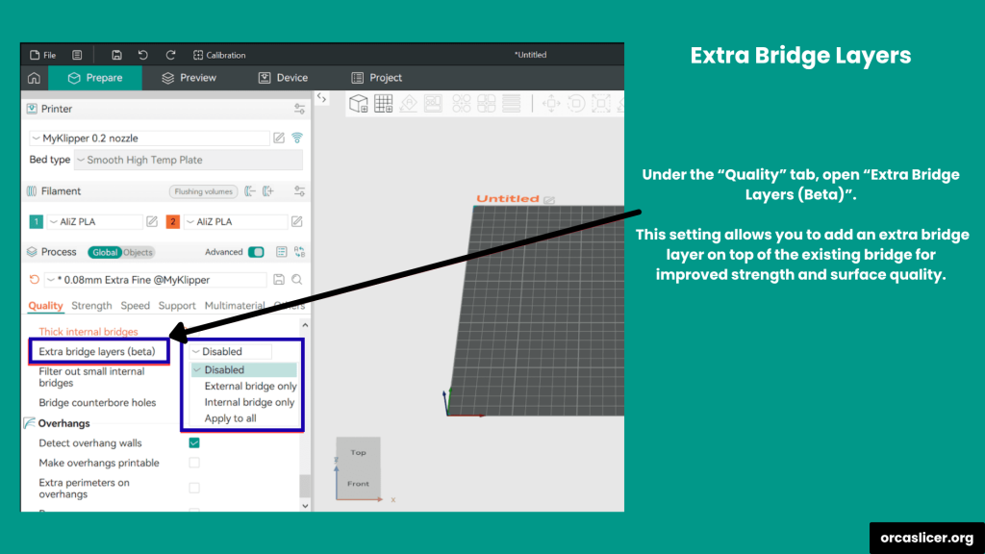Click the Add model cube icon
Image resolution: width=985 pixels, height=554 pixels.
pos(358,103)
